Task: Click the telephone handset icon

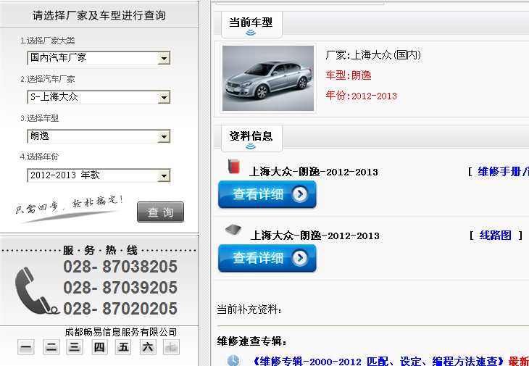Action: (x=36, y=291)
